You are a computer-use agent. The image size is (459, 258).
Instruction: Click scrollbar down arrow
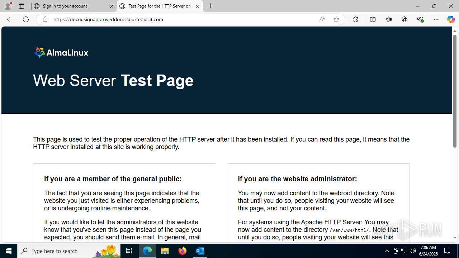click(455, 238)
